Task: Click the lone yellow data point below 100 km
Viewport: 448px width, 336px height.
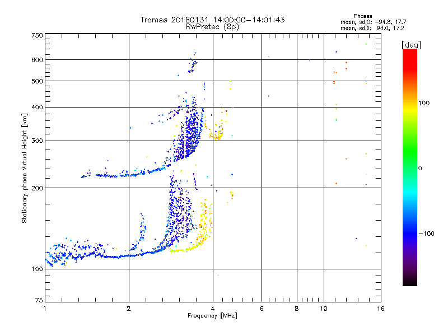Action: coord(218,275)
